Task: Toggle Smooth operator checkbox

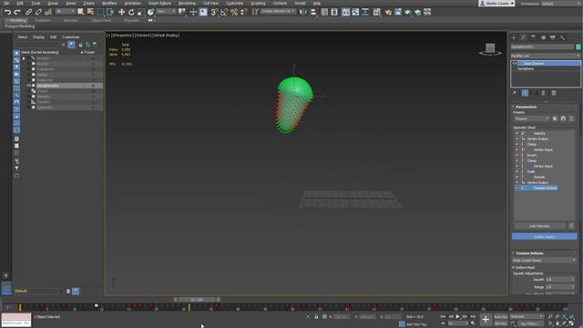Action: click(517, 177)
